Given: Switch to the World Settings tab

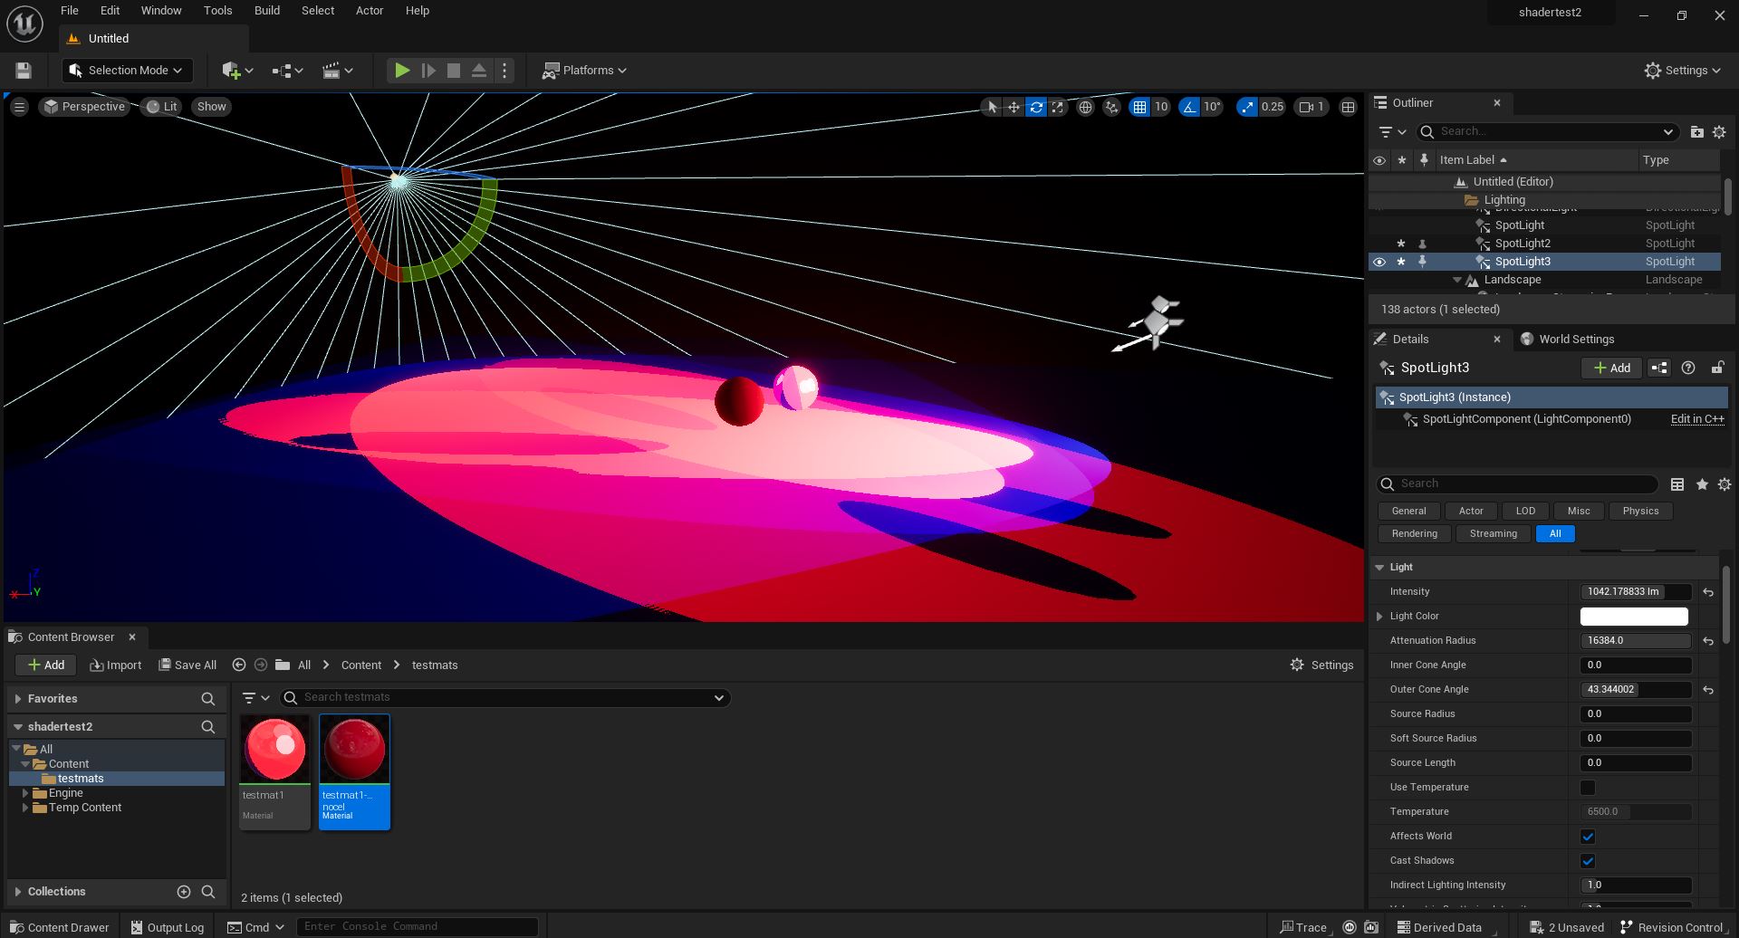Looking at the screenshot, I should (x=1568, y=340).
